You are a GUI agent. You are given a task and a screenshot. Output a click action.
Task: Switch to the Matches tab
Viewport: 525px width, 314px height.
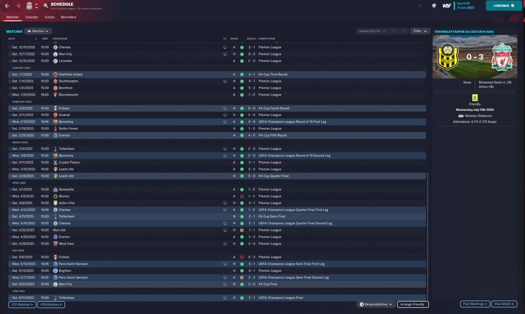[12, 17]
